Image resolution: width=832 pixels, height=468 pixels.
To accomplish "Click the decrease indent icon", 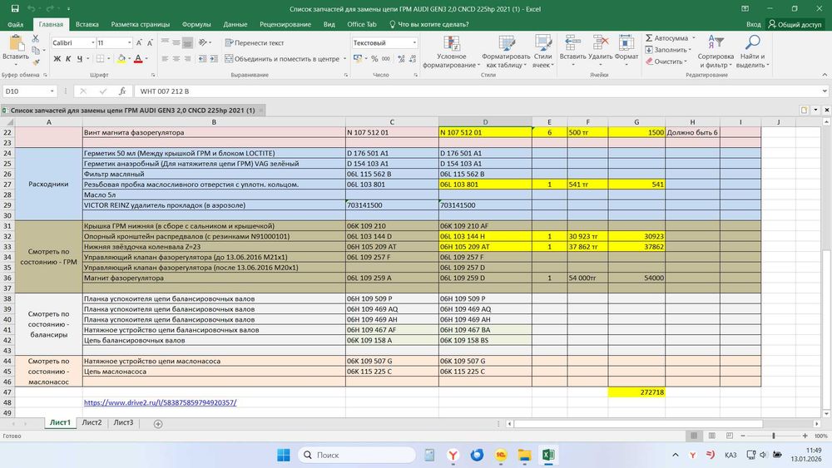I will pyautogui.click(x=202, y=59).
